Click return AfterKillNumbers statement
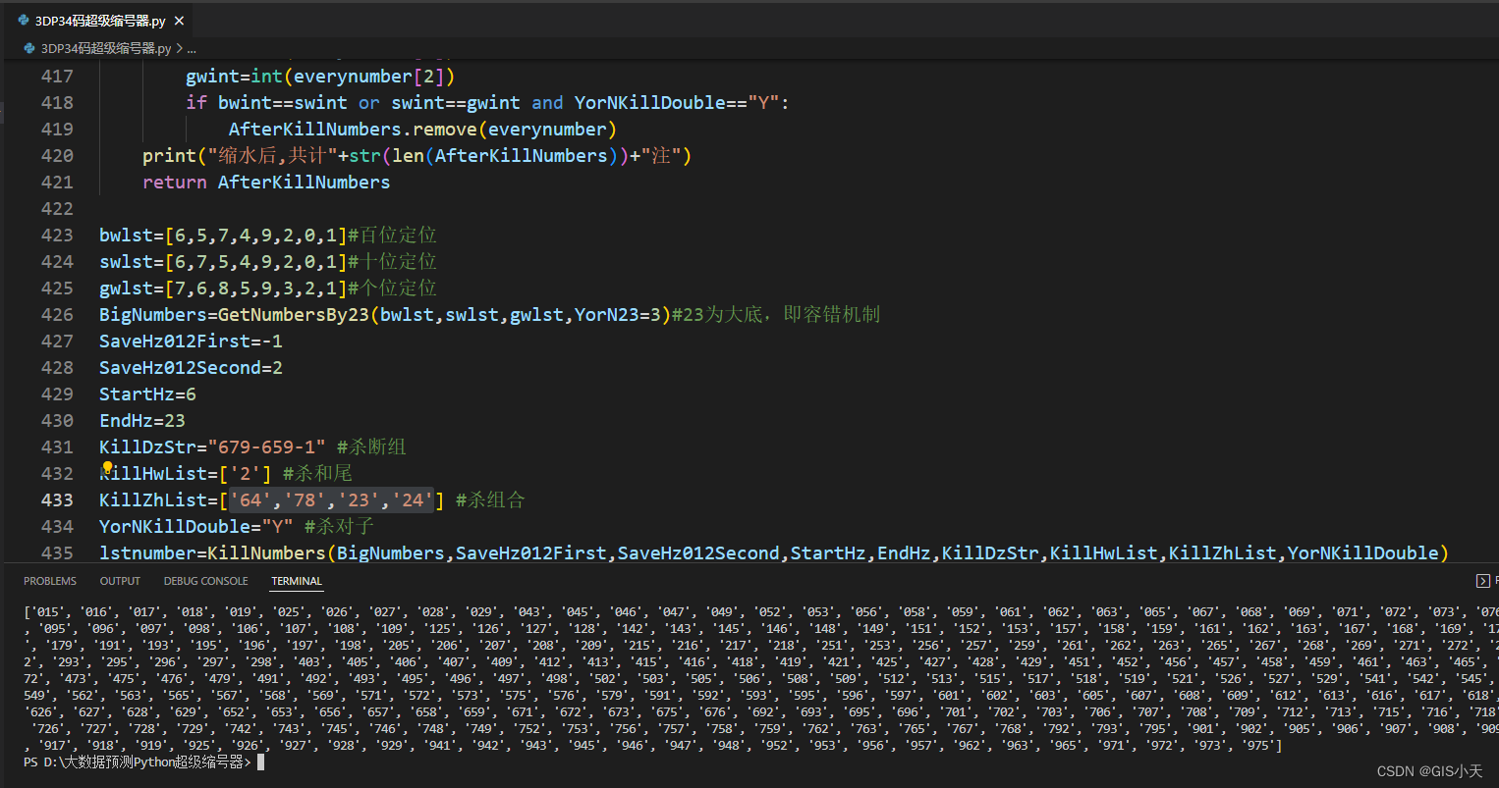The image size is (1499, 788). click(x=266, y=183)
